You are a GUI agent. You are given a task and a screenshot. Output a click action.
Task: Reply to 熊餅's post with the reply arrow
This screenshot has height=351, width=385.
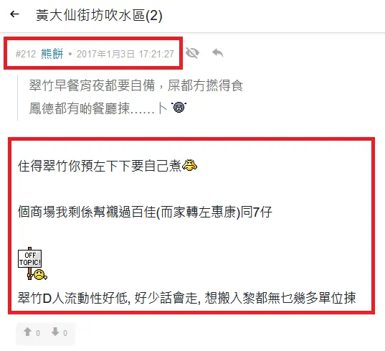217,53
